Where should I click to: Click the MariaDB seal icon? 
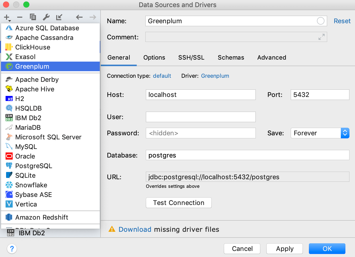(9, 127)
